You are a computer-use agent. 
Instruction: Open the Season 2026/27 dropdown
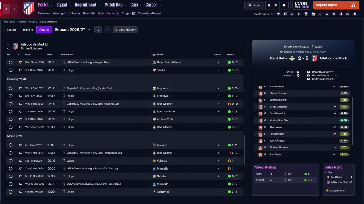[x=73, y=30]
